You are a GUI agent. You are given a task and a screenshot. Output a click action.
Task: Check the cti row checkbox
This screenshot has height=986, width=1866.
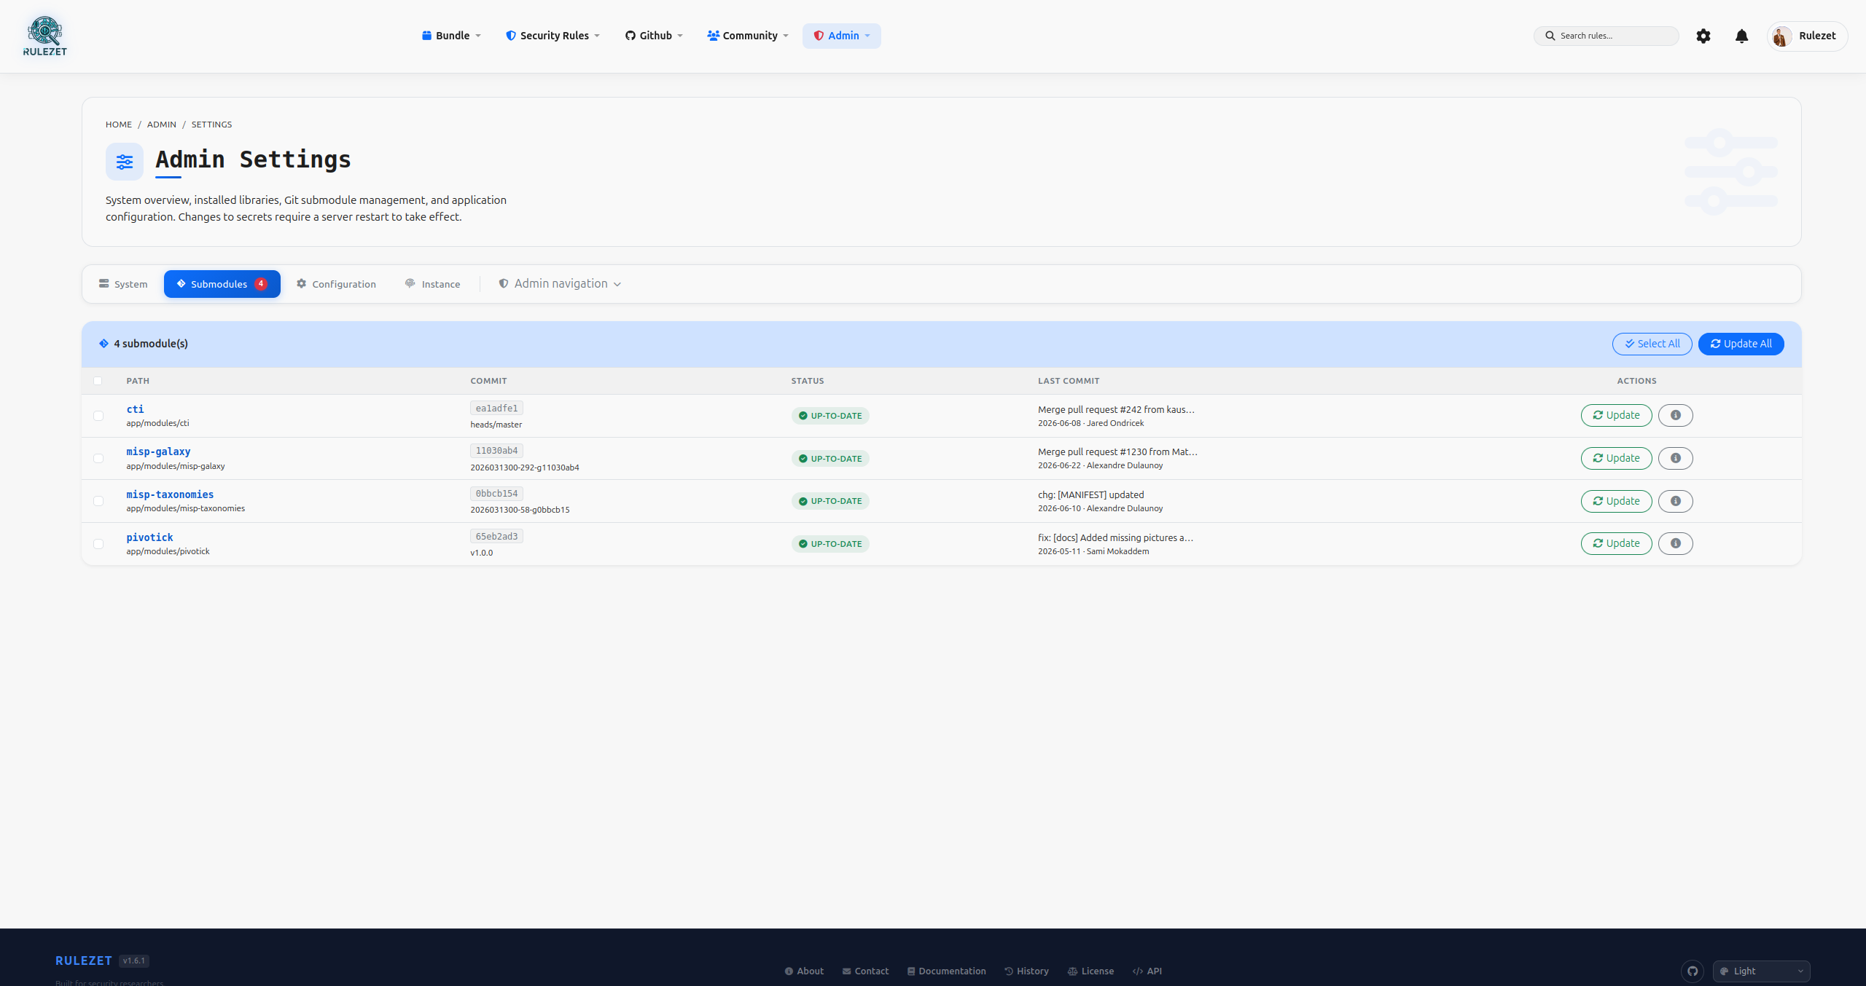[98, 416]
